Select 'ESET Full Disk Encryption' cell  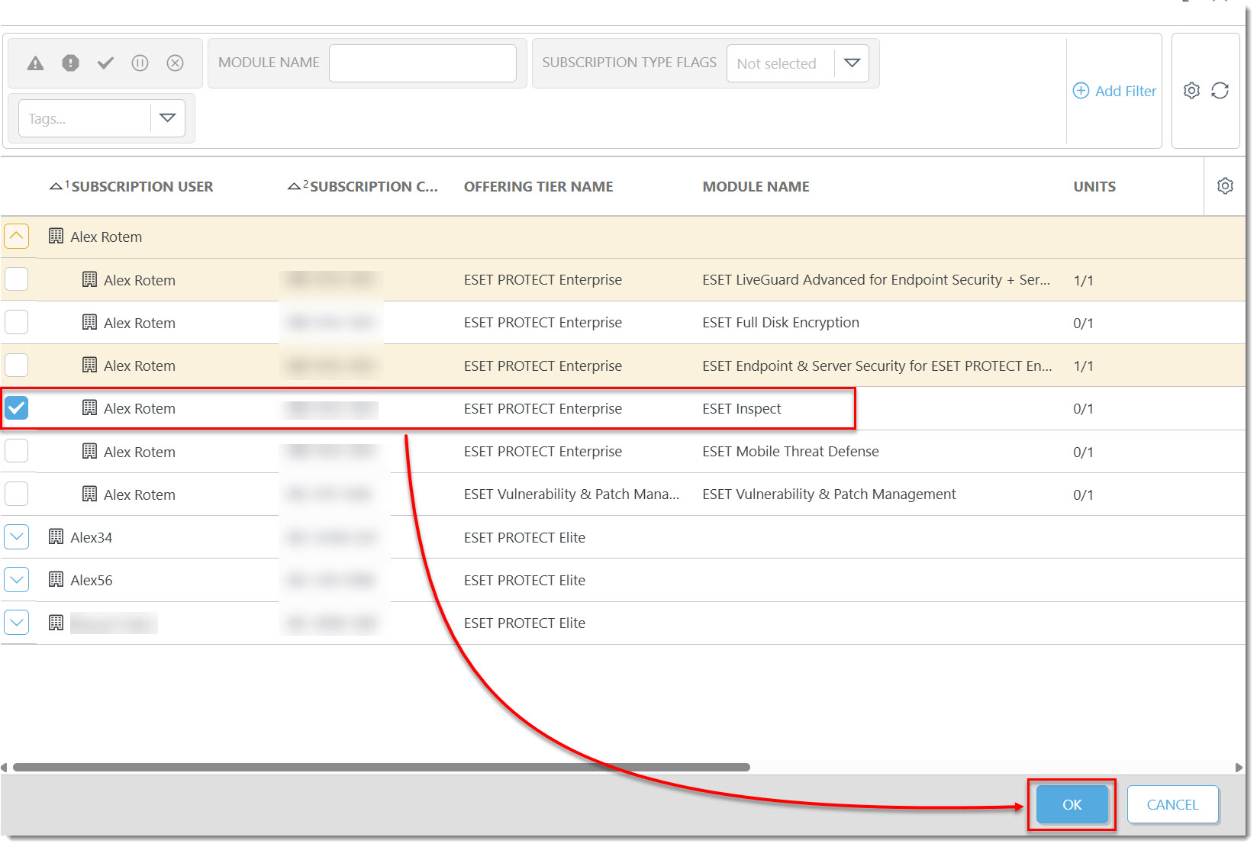tap(781, 322)
